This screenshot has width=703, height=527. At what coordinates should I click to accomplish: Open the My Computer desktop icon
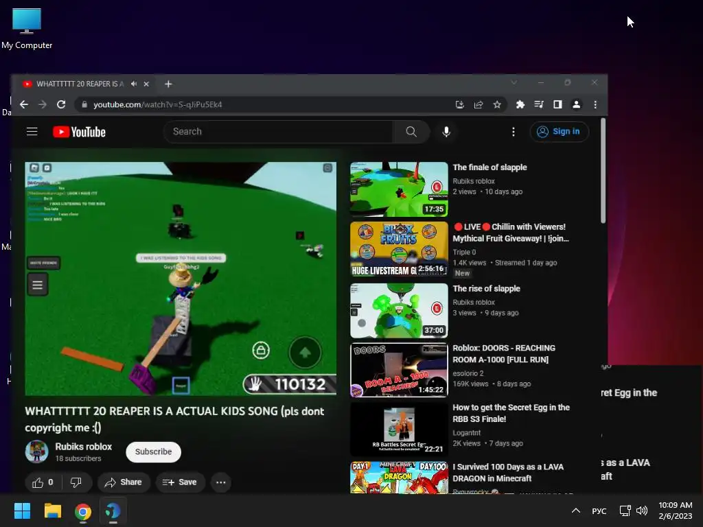pos(27,29)
